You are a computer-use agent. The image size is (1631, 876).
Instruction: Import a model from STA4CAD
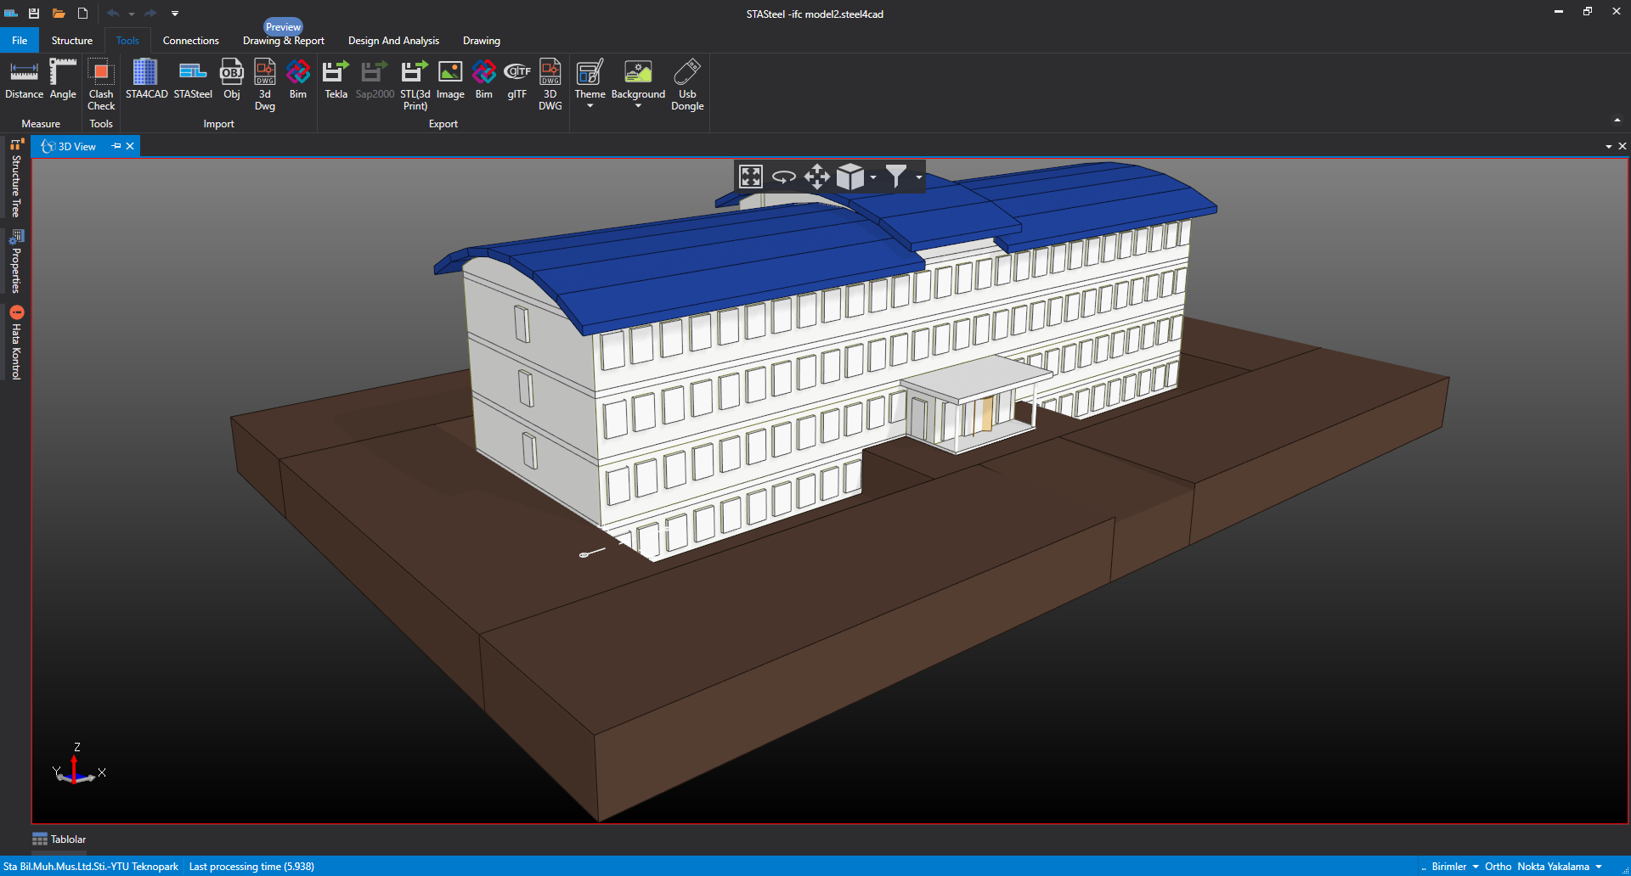click(x=146, y=80)
